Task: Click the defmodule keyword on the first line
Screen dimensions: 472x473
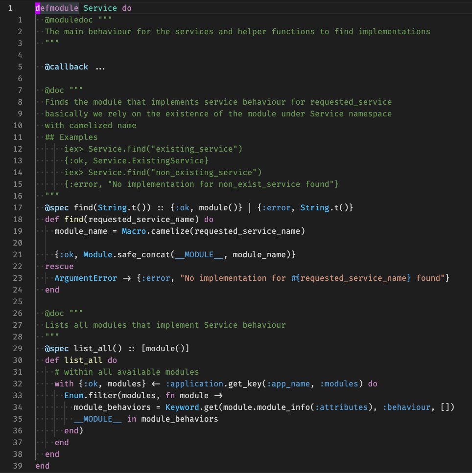Action: coord(57,8)
